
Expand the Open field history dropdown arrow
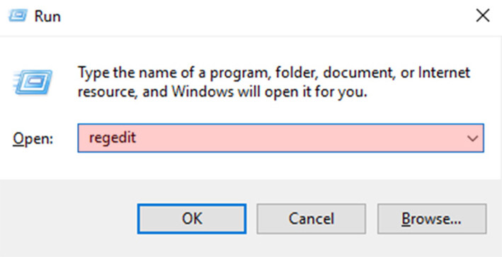point(472,138)
